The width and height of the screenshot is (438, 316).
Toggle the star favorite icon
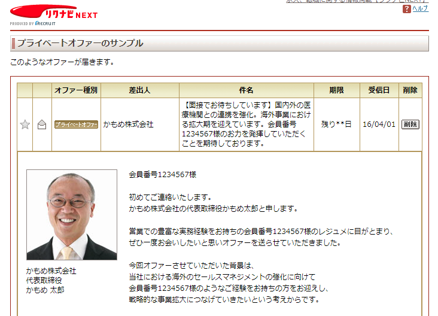tap(25, 124)
